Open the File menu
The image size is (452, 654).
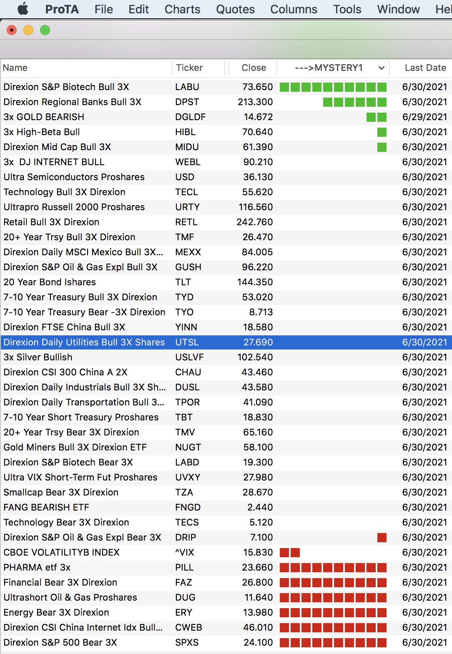[103, 9]
